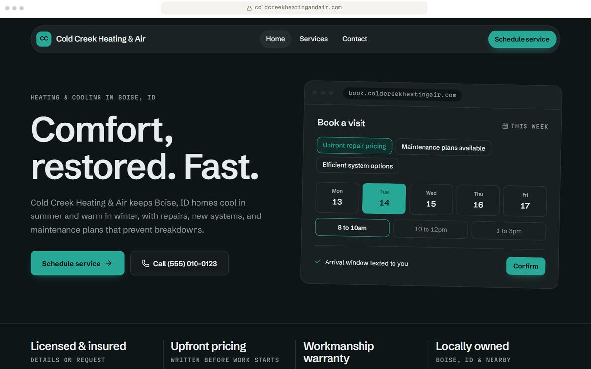Click the "Workmanship warranty" heading
Screen dimensions: 591x369
339,352
